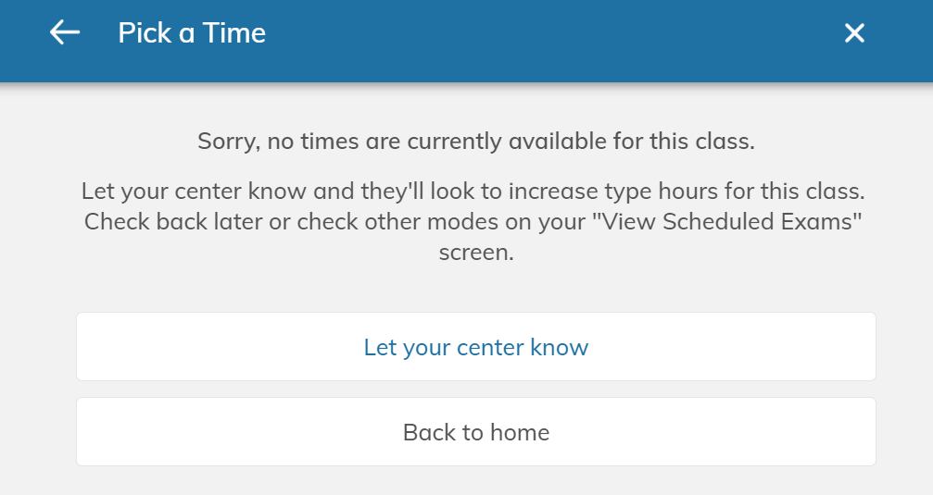Click the 'Let your center know and they'll' paragraph
Screen dimensions: 933x495
click(473, 192)
